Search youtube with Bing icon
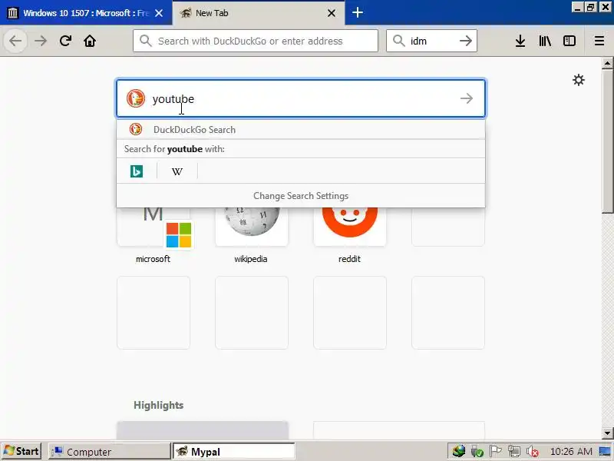 137,171
